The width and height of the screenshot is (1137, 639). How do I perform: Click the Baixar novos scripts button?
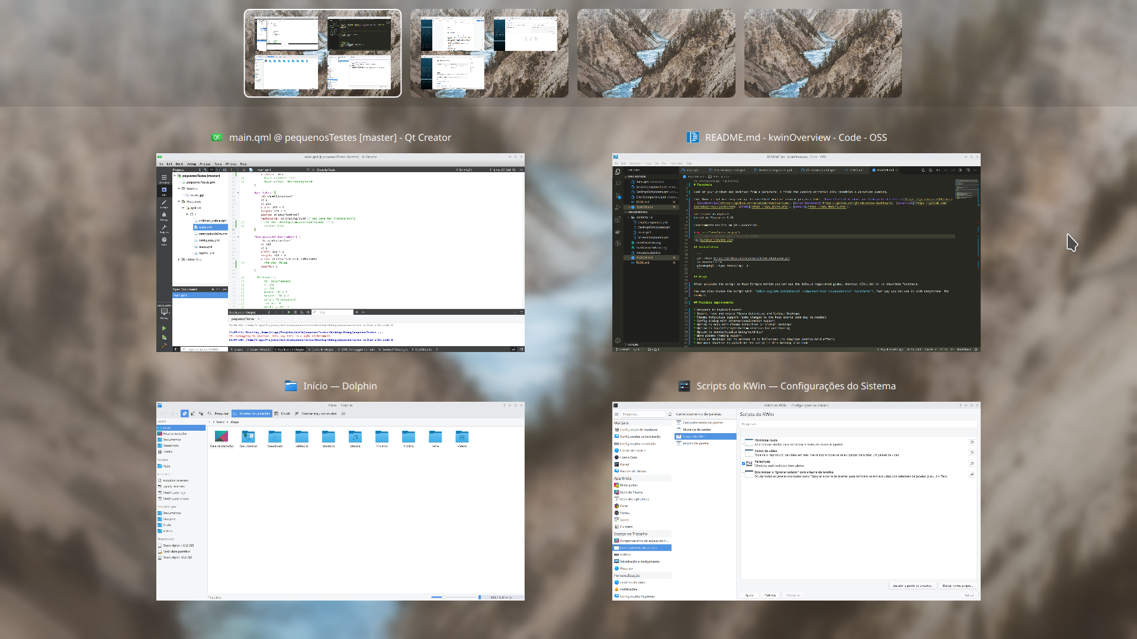coord(957,586)
